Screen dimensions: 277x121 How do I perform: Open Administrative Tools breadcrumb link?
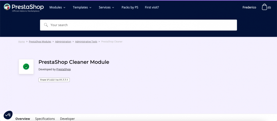86,42
